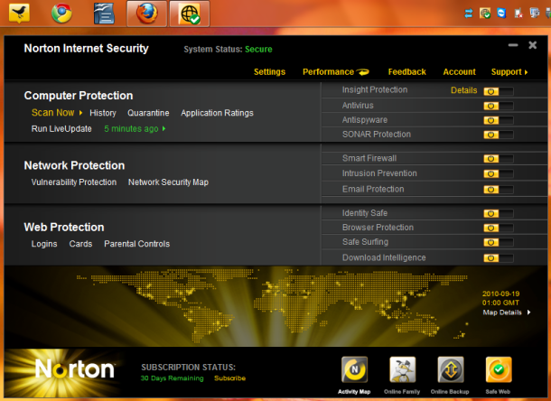Screen dimensions: 551x401
Task: Click the Norton logo at bottom left
Action: pyautogui.click(x=75, y=369)
